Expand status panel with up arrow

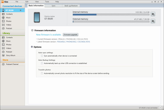coord(160,108)
